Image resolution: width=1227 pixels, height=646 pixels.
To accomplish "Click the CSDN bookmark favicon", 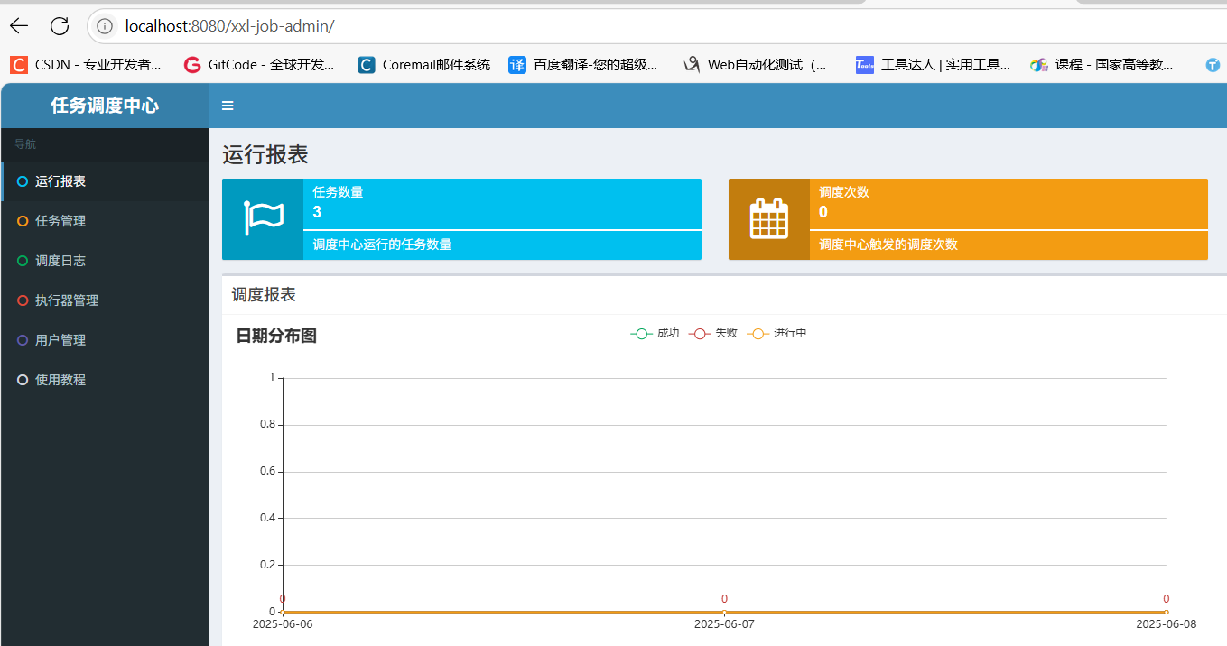I will (19, 65).
